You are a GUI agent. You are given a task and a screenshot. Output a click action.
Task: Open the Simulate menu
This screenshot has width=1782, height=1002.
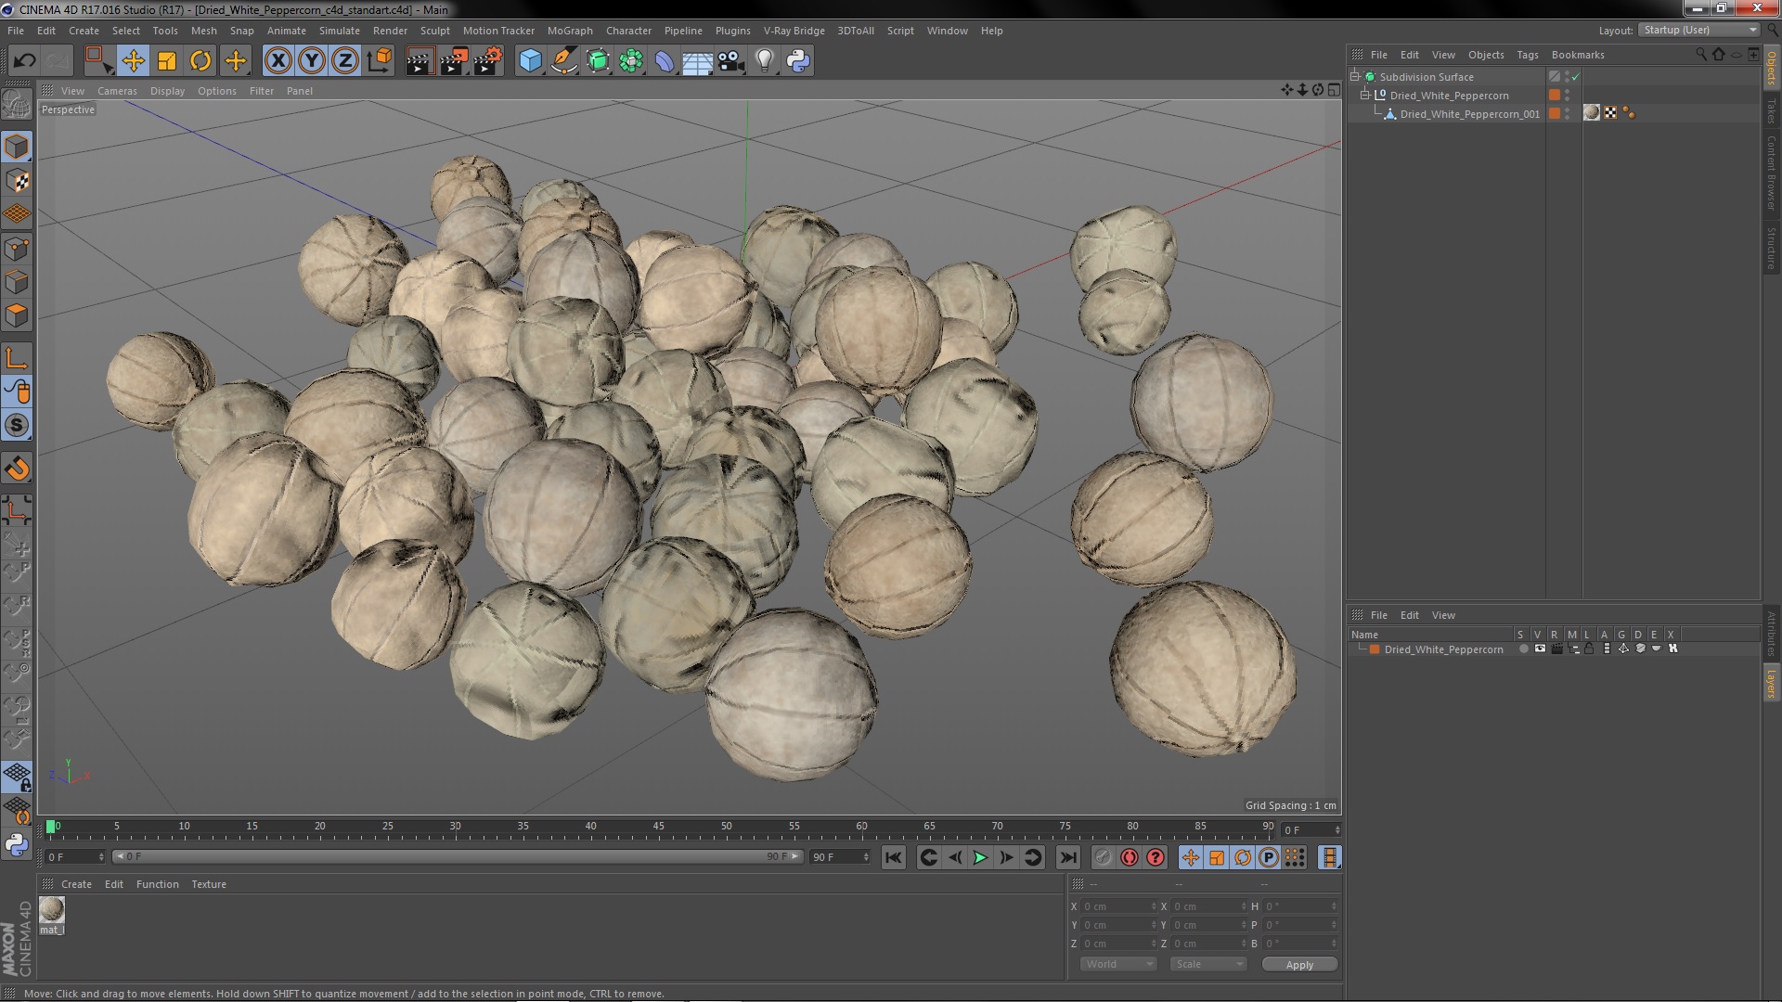point(338,30)
